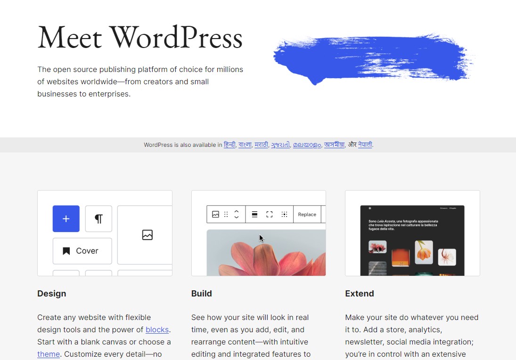Open the ગુજરાતી language link
The width and height of the screenshot is (516, 360).
click(280, 144)
